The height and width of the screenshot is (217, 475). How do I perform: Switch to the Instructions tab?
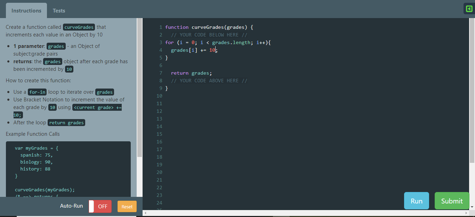26,10
